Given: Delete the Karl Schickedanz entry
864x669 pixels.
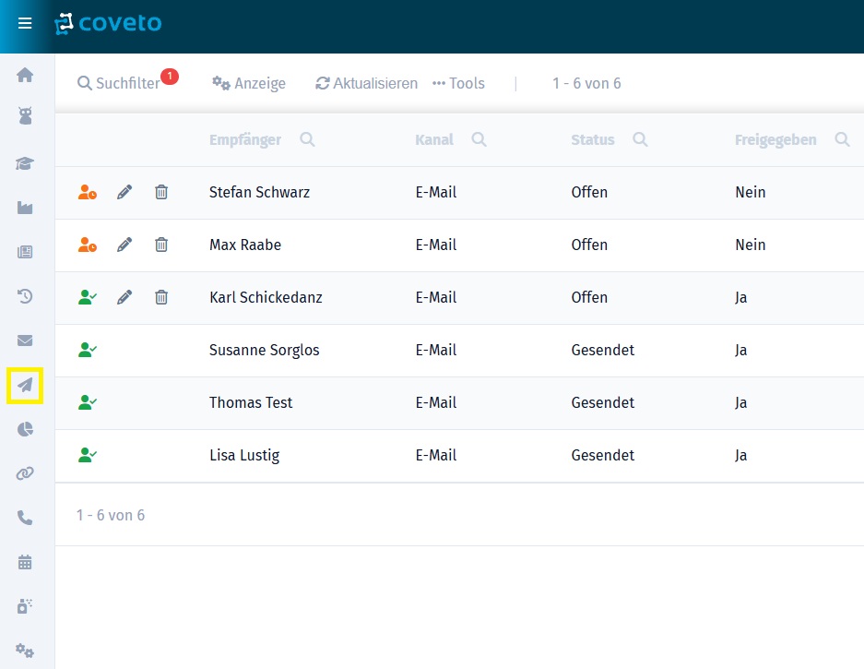Looking at the screenshot, I should tap(161, 297).
